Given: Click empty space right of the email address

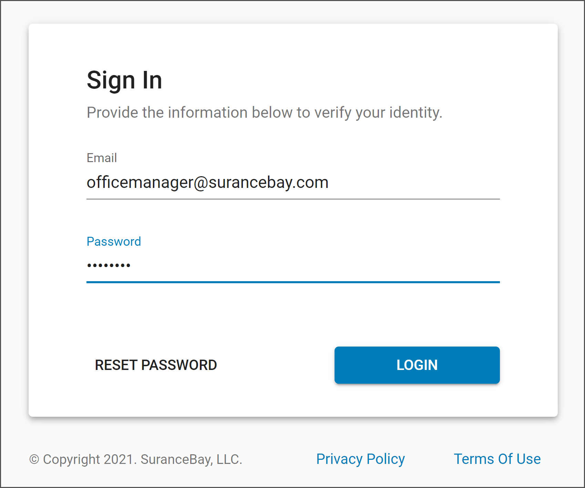Looking at the screenshot, I should coord(413,182).
